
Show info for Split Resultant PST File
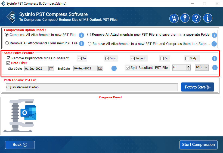(x=215, y=68)
